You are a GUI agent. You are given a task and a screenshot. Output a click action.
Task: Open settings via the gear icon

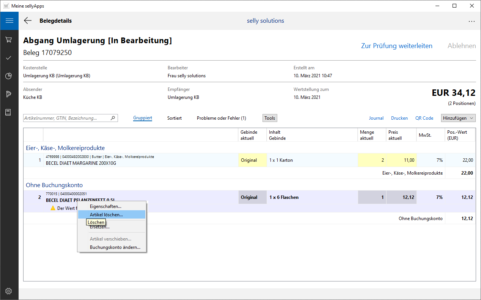click(x=9, y=291)
